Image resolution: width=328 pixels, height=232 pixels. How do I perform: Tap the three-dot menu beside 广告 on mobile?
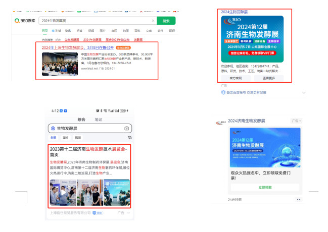click(x=128, y=213)
